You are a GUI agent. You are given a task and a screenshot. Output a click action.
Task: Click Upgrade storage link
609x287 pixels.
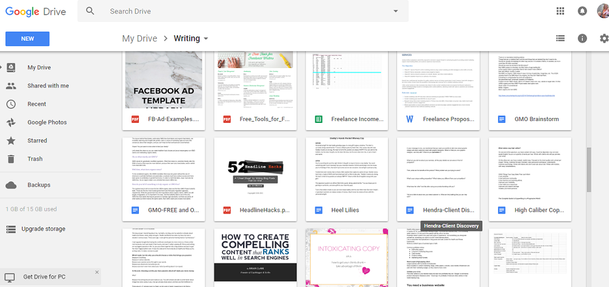(43, 229)
